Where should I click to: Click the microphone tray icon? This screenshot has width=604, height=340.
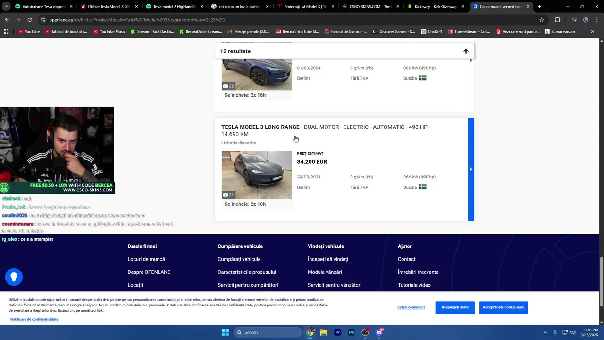pos(555,332)
